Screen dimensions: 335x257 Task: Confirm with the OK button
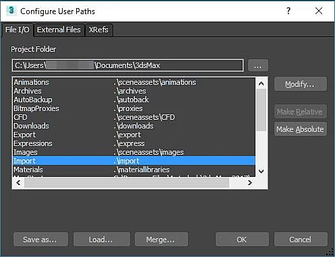pyautogui.click(x=242, y=240)
